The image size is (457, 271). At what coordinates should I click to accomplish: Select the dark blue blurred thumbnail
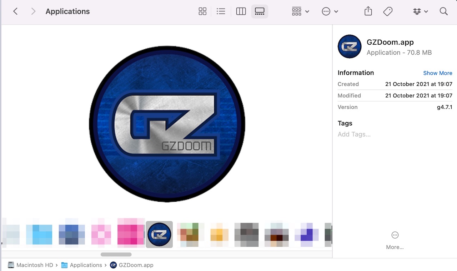click(x=72, y=233)
